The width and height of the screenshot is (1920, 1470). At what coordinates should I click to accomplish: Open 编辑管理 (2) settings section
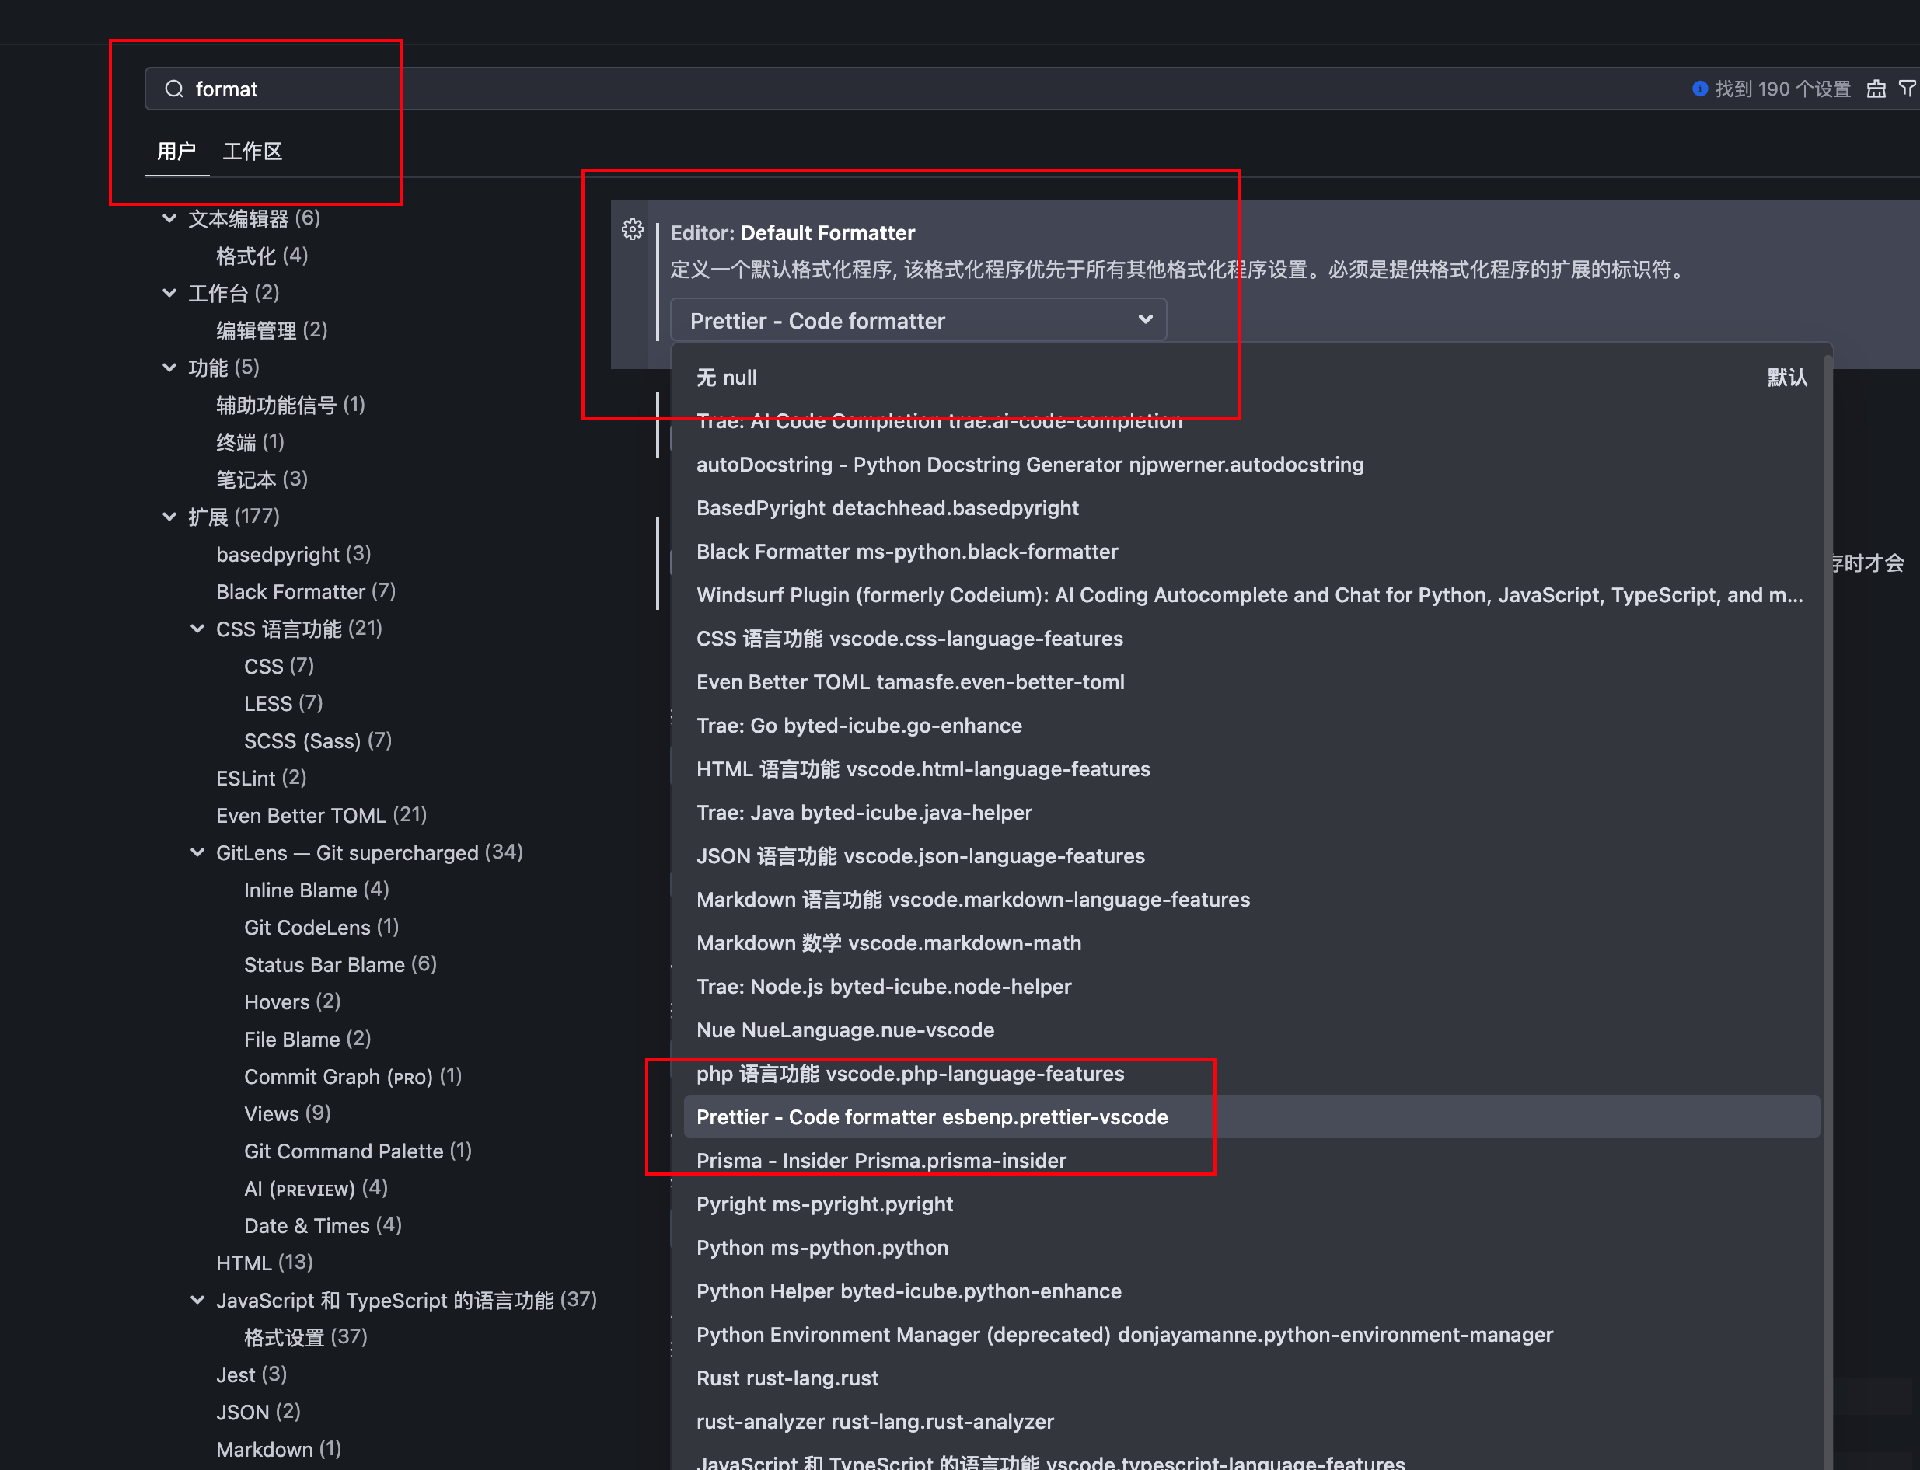[x=271, y=330]
